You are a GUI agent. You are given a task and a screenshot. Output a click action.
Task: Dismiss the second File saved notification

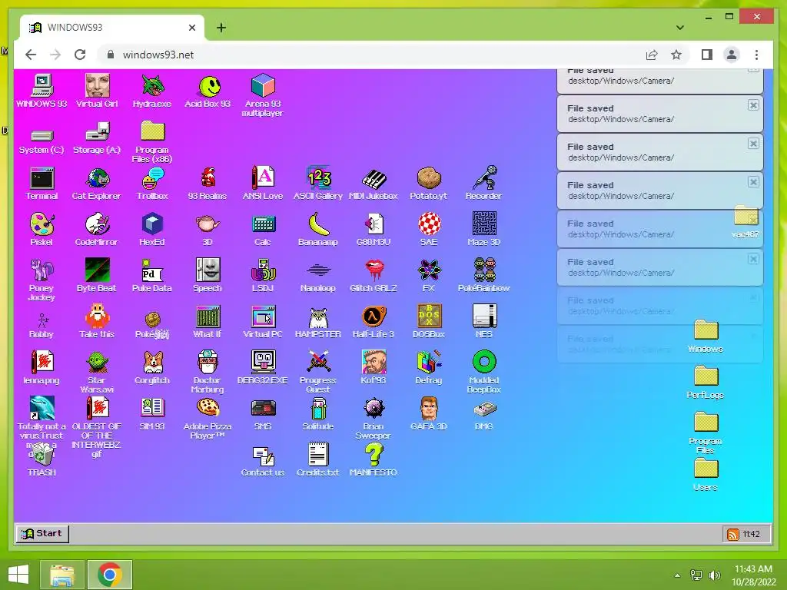(x=753, y=104)
